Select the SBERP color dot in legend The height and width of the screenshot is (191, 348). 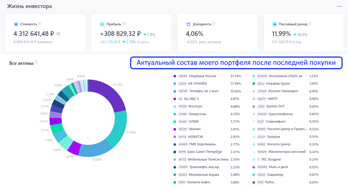pos(175,76)
